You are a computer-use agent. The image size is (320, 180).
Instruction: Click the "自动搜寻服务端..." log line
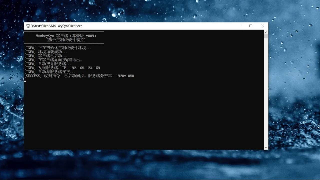point(48,64)
